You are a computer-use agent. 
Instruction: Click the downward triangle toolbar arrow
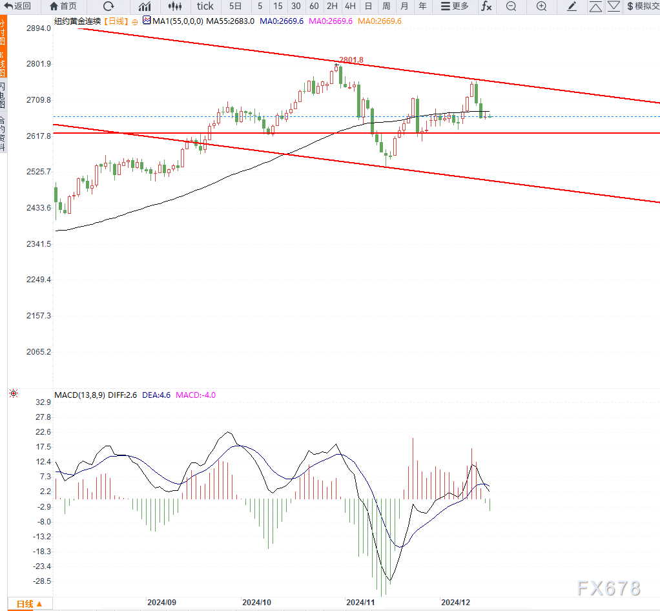[614, 6]
